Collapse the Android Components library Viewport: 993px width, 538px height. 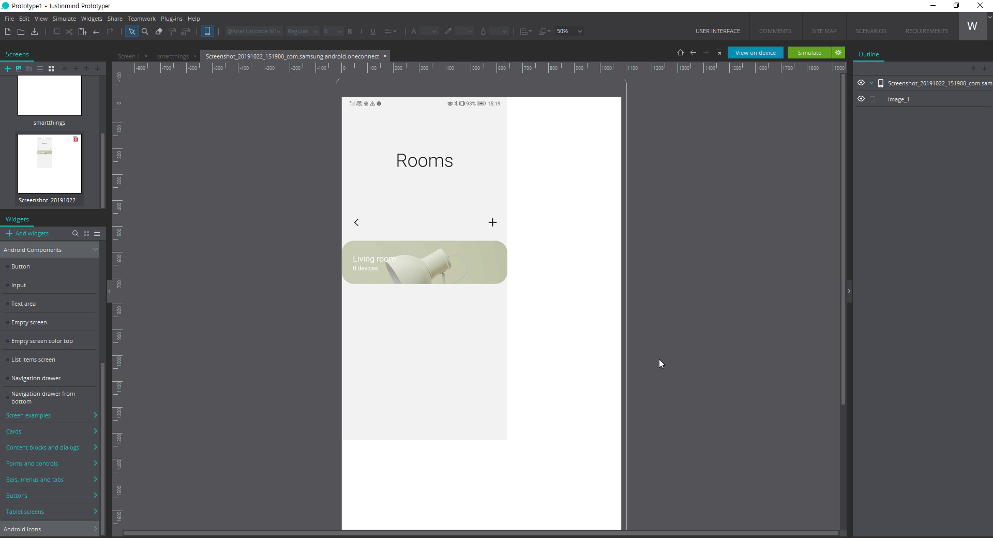[95, 250]
